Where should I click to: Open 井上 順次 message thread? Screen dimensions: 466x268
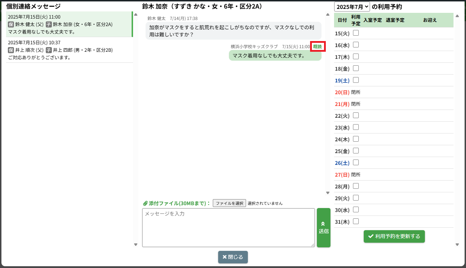[69, 50]
